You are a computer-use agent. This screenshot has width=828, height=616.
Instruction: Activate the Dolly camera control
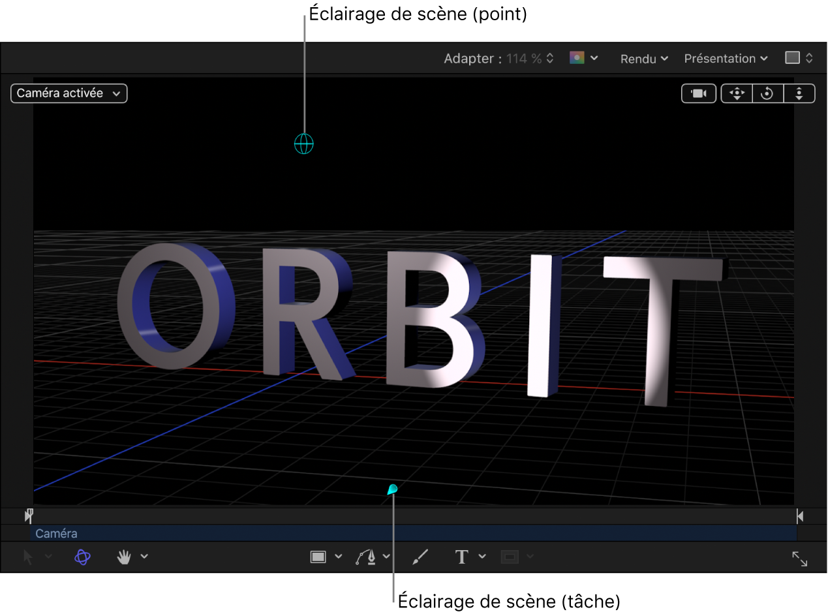pos(799,93)
